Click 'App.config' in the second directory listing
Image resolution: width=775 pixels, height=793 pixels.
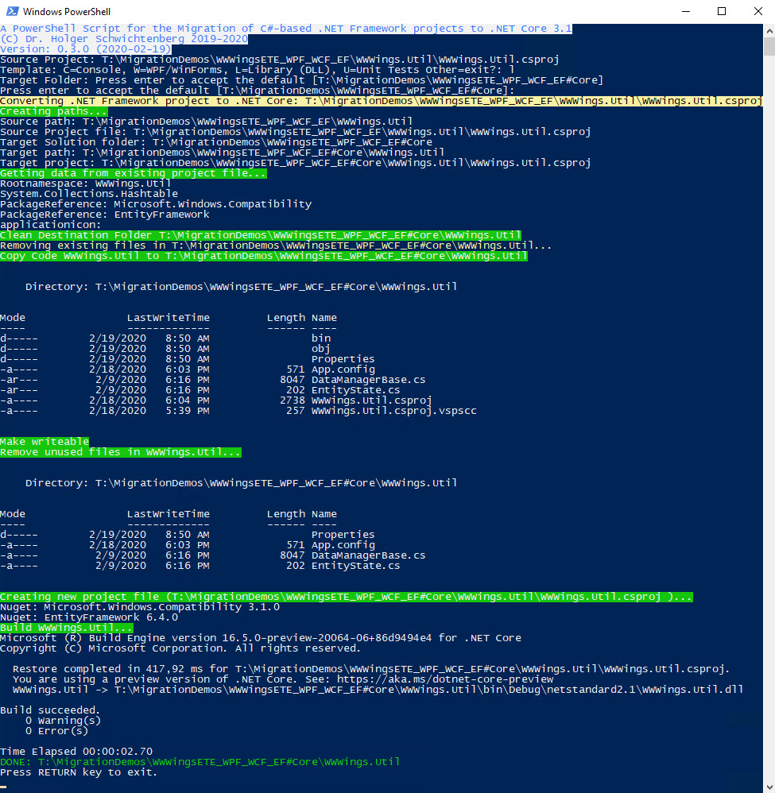(343, 544)
